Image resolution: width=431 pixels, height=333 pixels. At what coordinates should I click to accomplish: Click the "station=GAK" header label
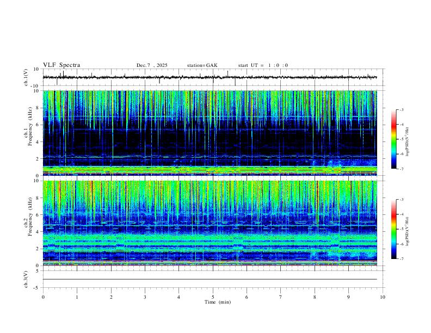tap(202, 65)
